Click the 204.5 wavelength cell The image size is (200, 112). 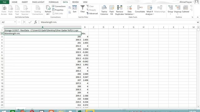click(42, 65)
